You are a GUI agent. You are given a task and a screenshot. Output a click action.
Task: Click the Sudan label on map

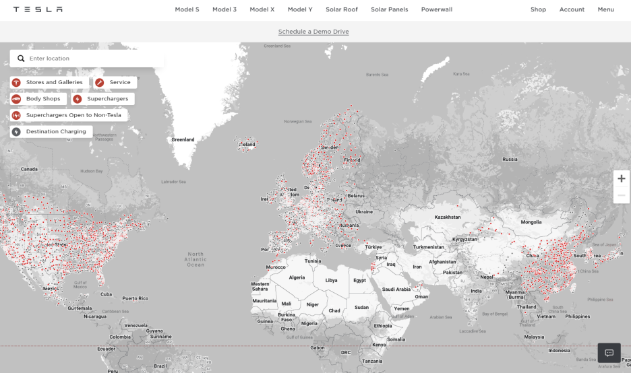(361, 307)
